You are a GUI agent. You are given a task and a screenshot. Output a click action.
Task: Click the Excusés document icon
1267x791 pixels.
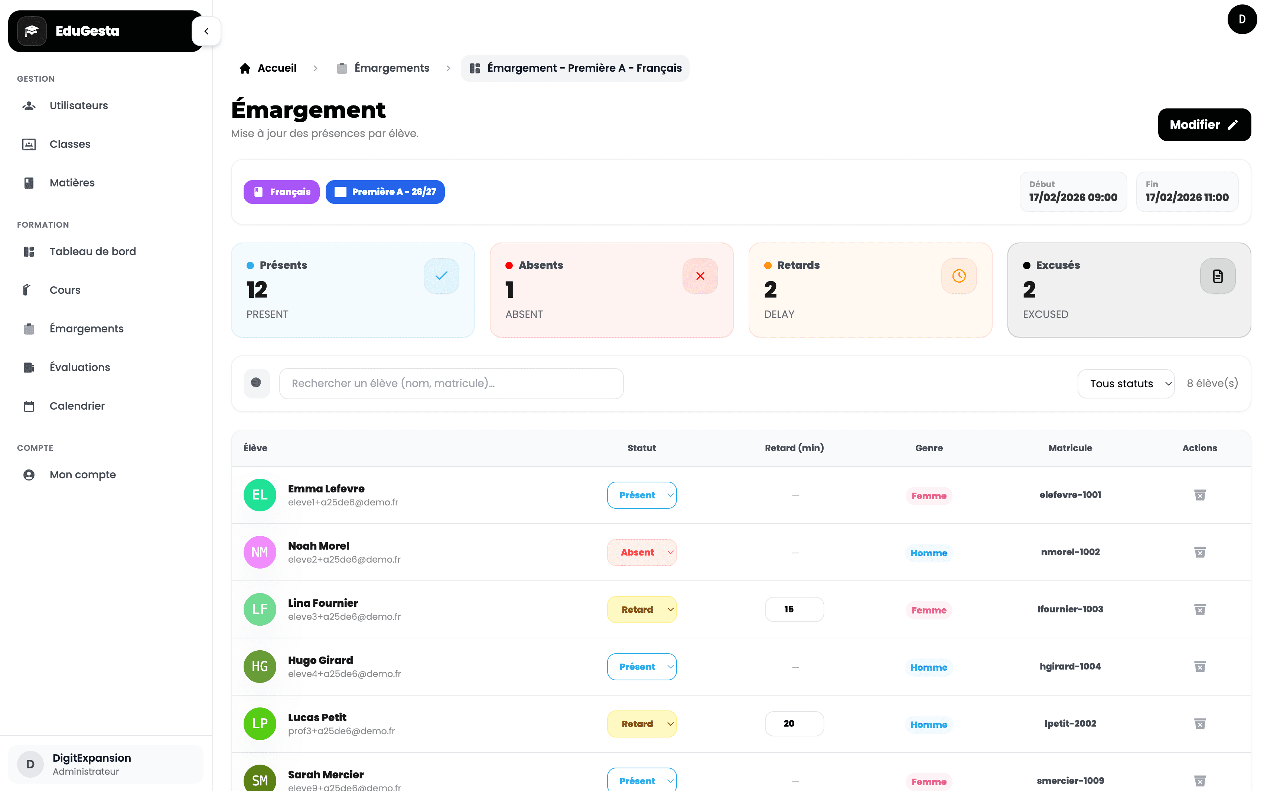pyautogui.click(x=1217, y=276)
